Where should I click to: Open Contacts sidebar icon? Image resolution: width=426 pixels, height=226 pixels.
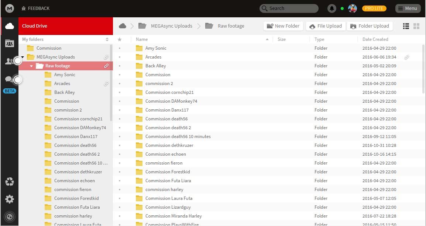click(9, 61)
